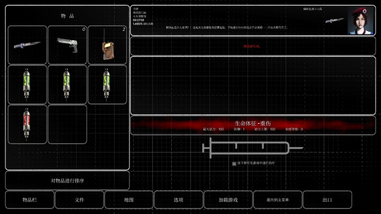
Task: Click the 生命体征 vital signs status bar
Action: (x=253, y=125)
